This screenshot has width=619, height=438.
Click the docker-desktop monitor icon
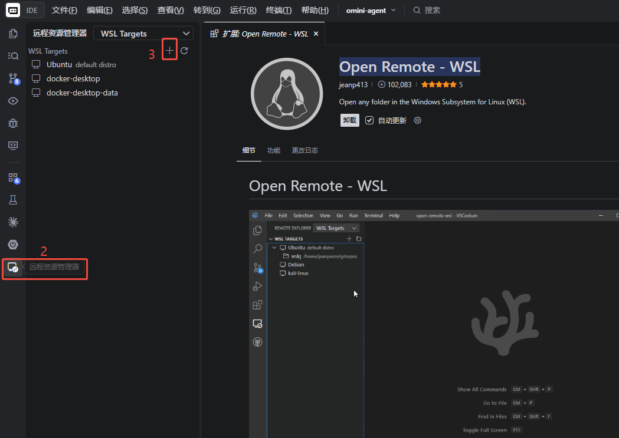click(36, 78)
